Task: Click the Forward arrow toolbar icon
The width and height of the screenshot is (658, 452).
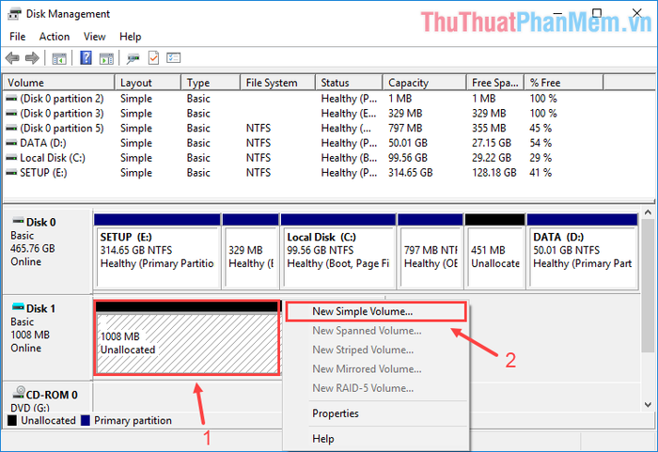Action: (32, 58)
